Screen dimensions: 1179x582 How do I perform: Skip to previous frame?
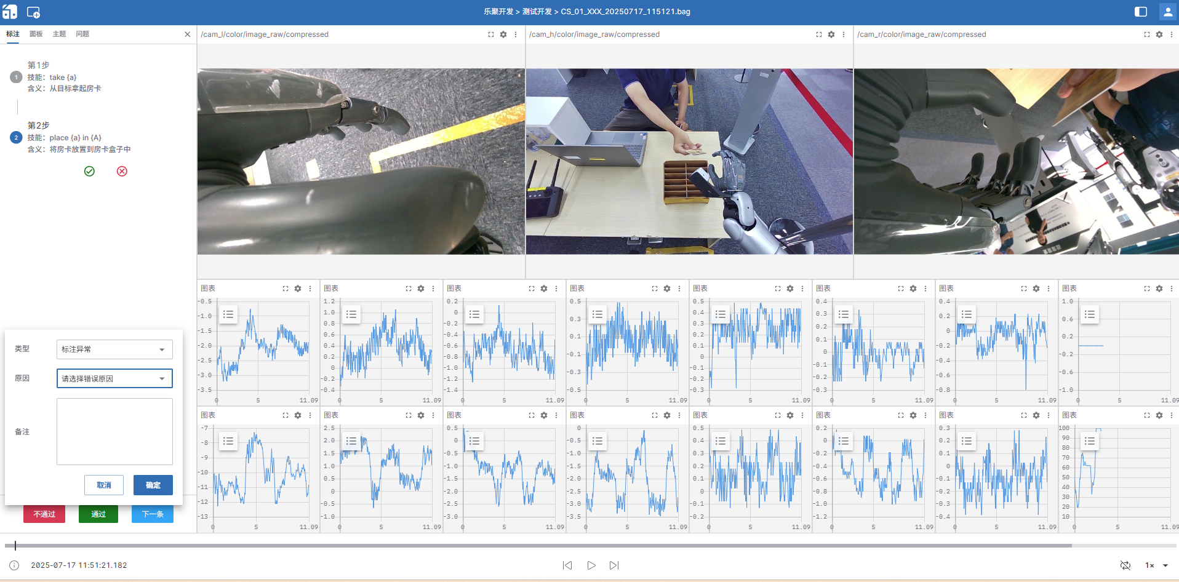click(567, 565)
